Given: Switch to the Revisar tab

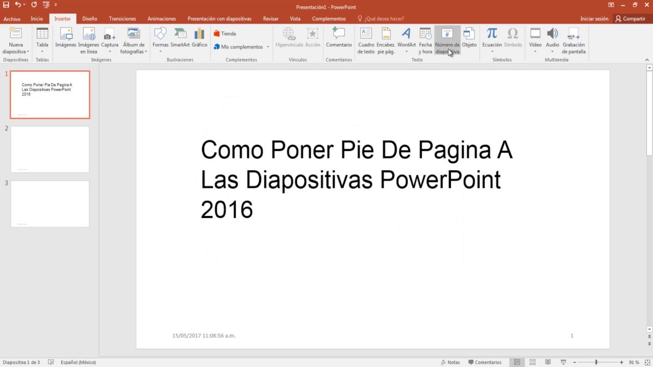Looking at the screenshot, I should tap(271, 19).
